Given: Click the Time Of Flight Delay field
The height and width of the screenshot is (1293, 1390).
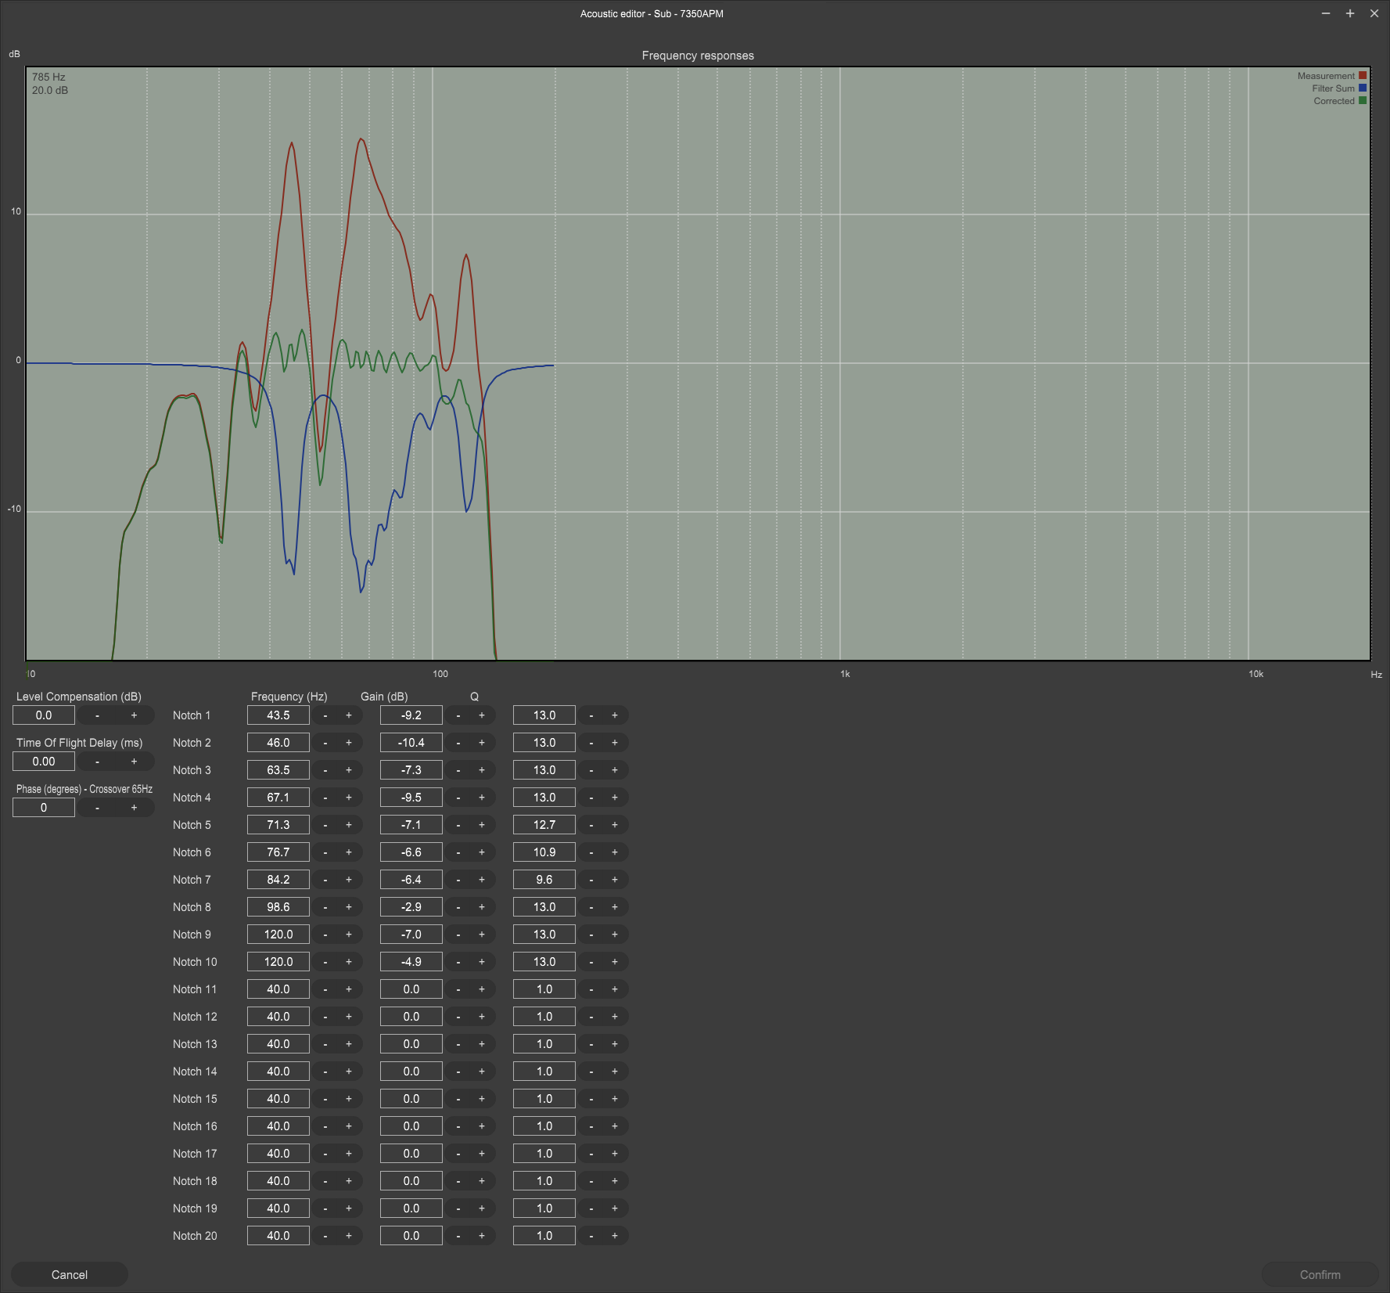Looking at the screenshot, I should 44,762.
